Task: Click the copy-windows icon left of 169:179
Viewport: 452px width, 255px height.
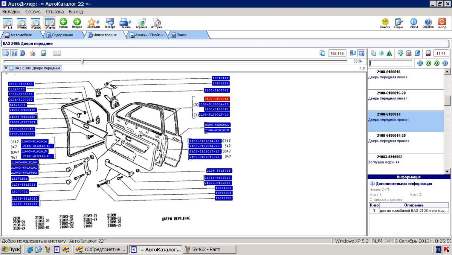Action: [x=322, y=53]
